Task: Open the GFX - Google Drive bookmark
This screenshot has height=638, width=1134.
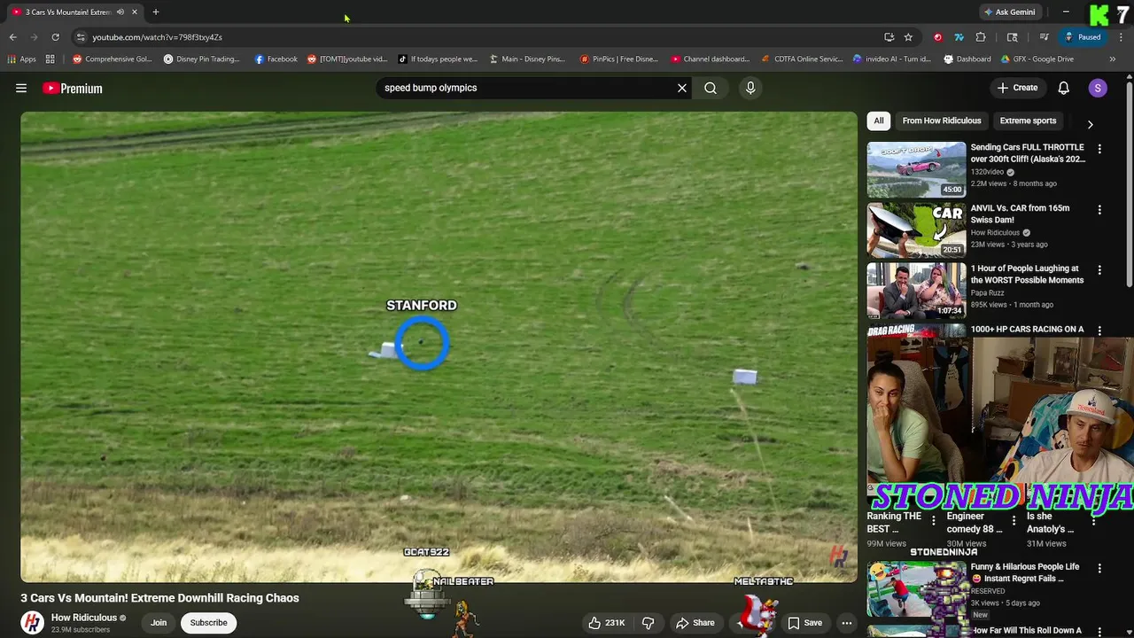Action: (1037, 59)
